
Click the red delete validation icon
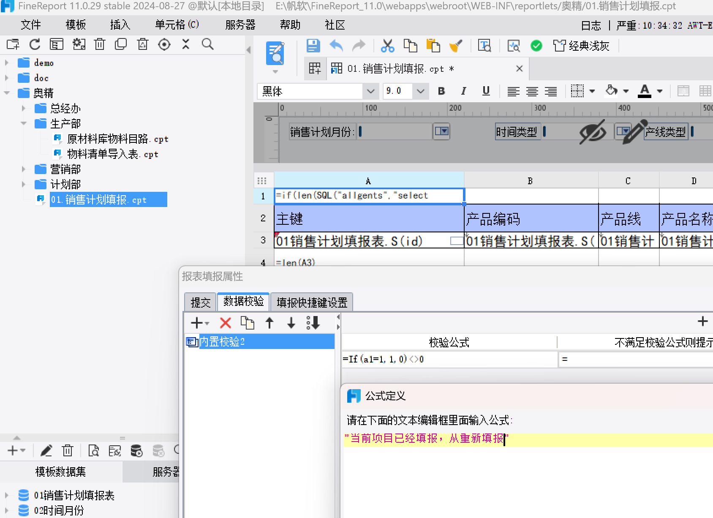[226, 323]
